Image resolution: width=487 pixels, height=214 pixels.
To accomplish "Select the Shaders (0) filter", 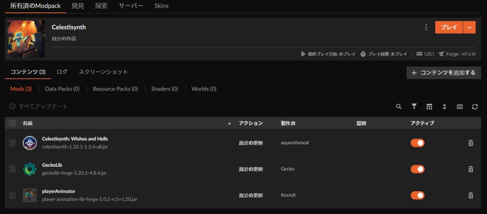I will [x=165, y=89].
